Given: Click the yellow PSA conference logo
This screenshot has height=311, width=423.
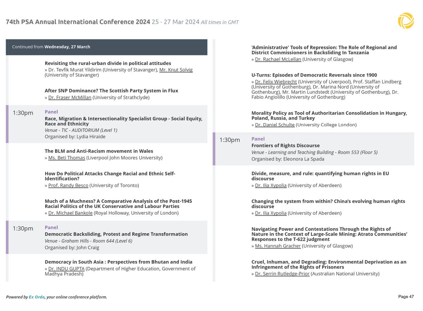Looking at the screenshot, I should click(406, 20).
